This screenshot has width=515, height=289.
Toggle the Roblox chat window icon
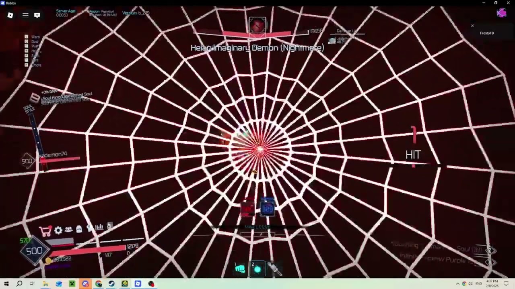[x=37, y=15]
